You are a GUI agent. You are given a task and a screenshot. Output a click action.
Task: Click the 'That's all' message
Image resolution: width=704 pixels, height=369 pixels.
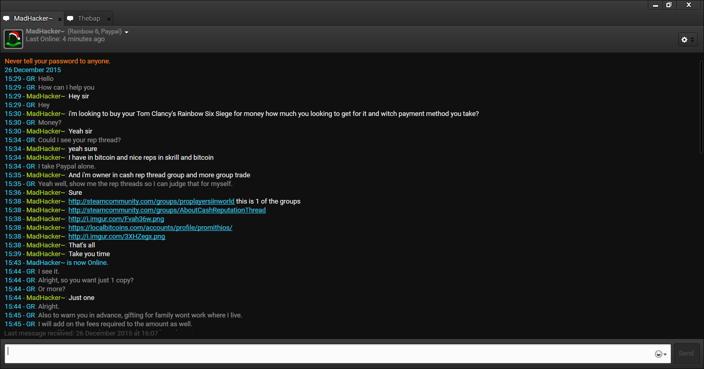tap(82, 245)
